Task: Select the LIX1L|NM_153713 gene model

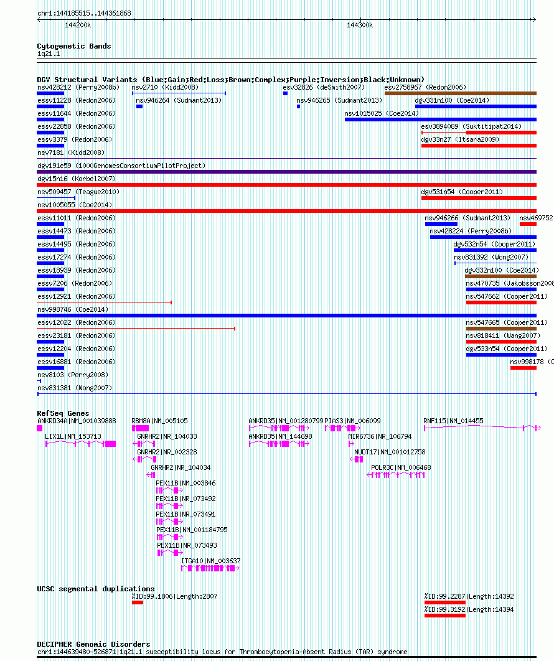Action: (80, 444)
